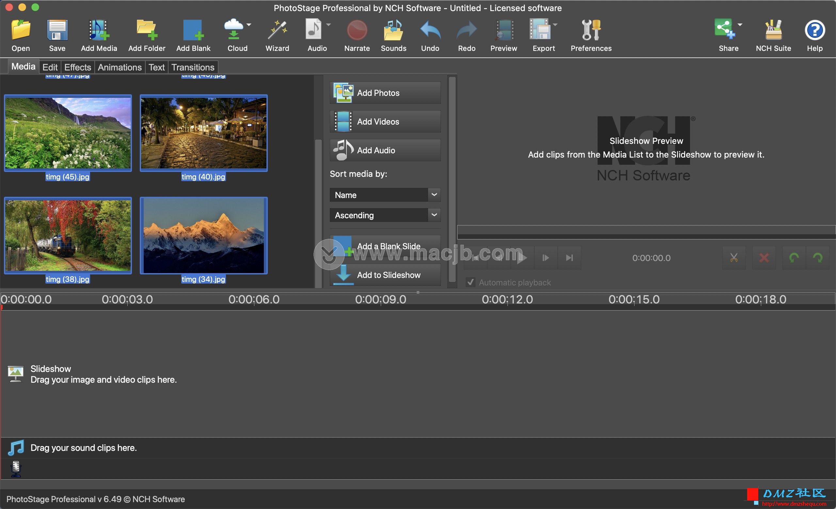Click the Redo arrow
The image size is (836, 509).
pyautogui.click(x=467, y=30)
